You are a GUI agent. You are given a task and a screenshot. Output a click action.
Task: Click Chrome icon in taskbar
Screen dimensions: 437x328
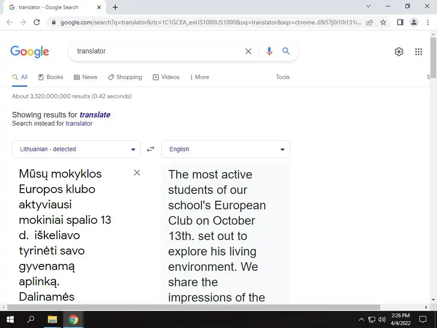[73, 319]
